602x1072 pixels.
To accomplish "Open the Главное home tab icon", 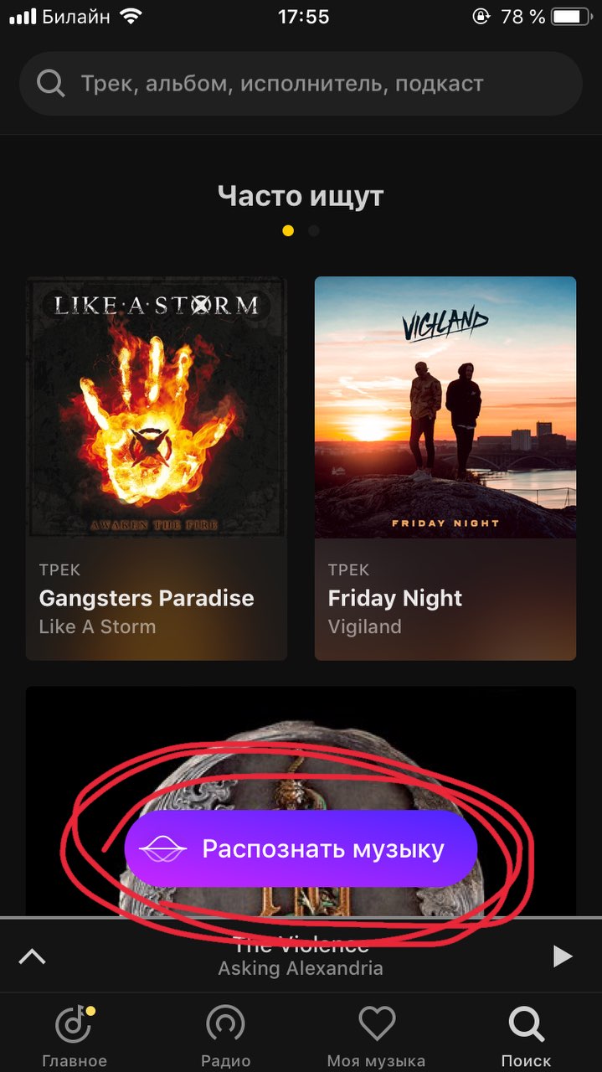I will [x=75, y=1023].
